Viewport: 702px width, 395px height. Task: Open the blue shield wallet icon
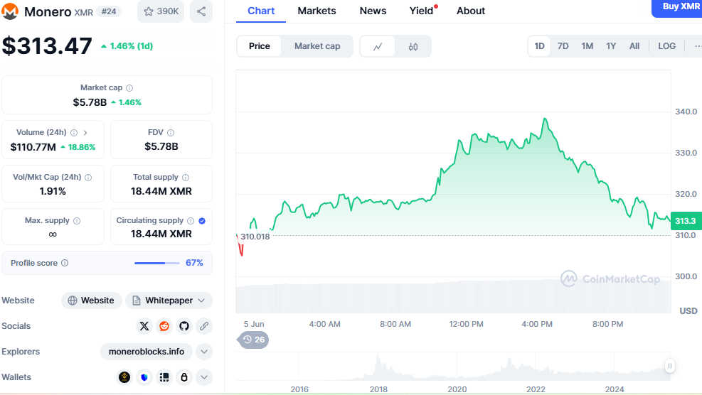click(144, 377)
